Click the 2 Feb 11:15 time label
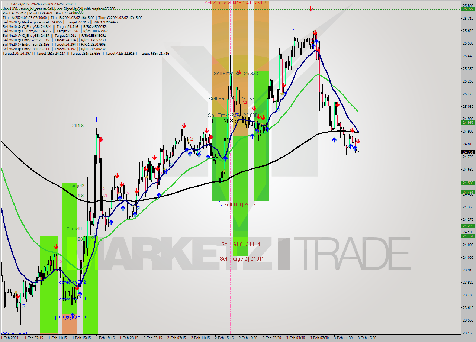 coord(200,338)
